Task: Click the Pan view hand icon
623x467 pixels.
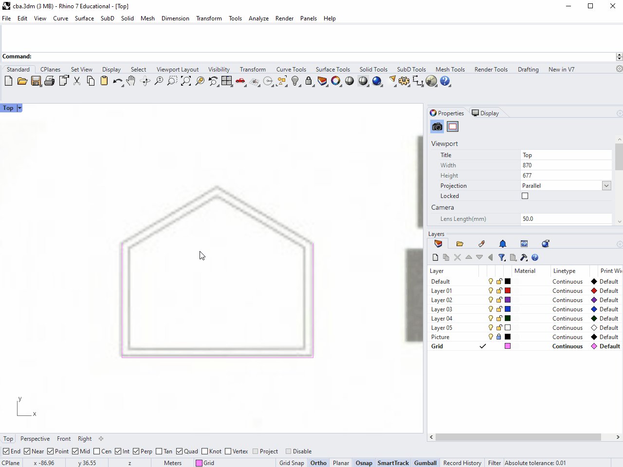Action: click(131, 81)
